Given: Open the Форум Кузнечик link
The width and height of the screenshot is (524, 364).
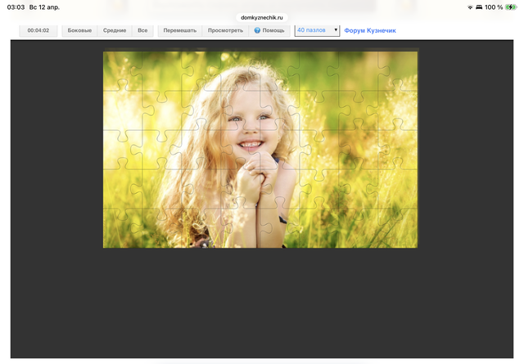Looking at the screenshot, I should point(369,30).
